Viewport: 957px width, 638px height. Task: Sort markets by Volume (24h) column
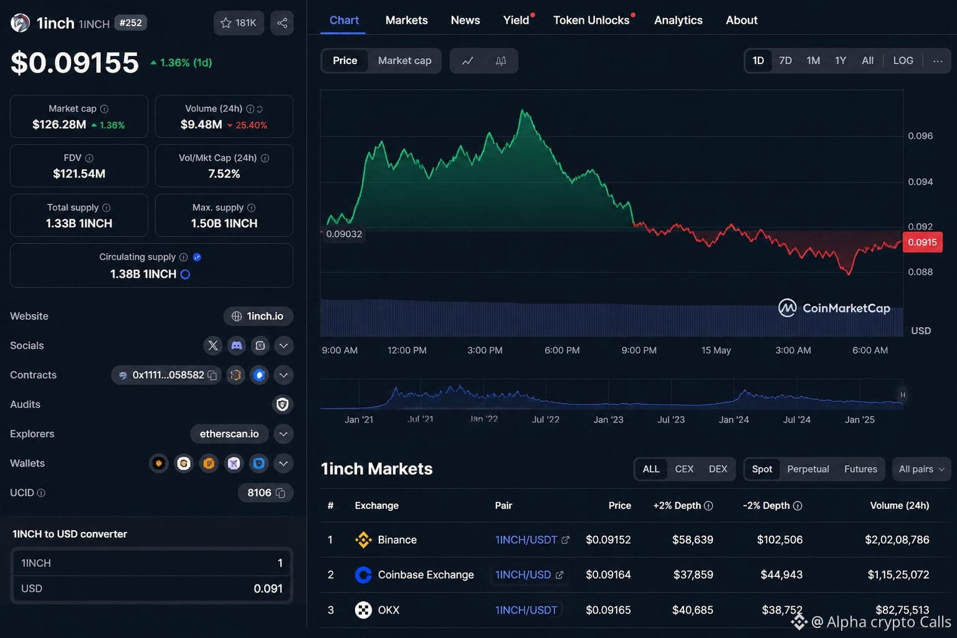tap(899, 506)
